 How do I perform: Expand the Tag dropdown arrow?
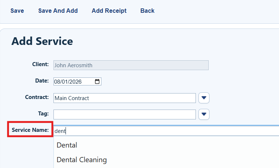tap(204, 114)
